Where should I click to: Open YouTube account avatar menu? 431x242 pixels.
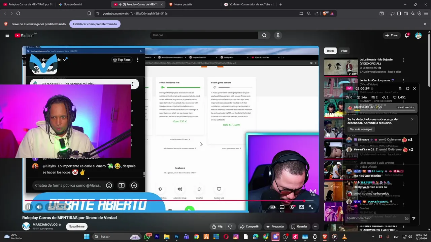[x=418, y=35]
